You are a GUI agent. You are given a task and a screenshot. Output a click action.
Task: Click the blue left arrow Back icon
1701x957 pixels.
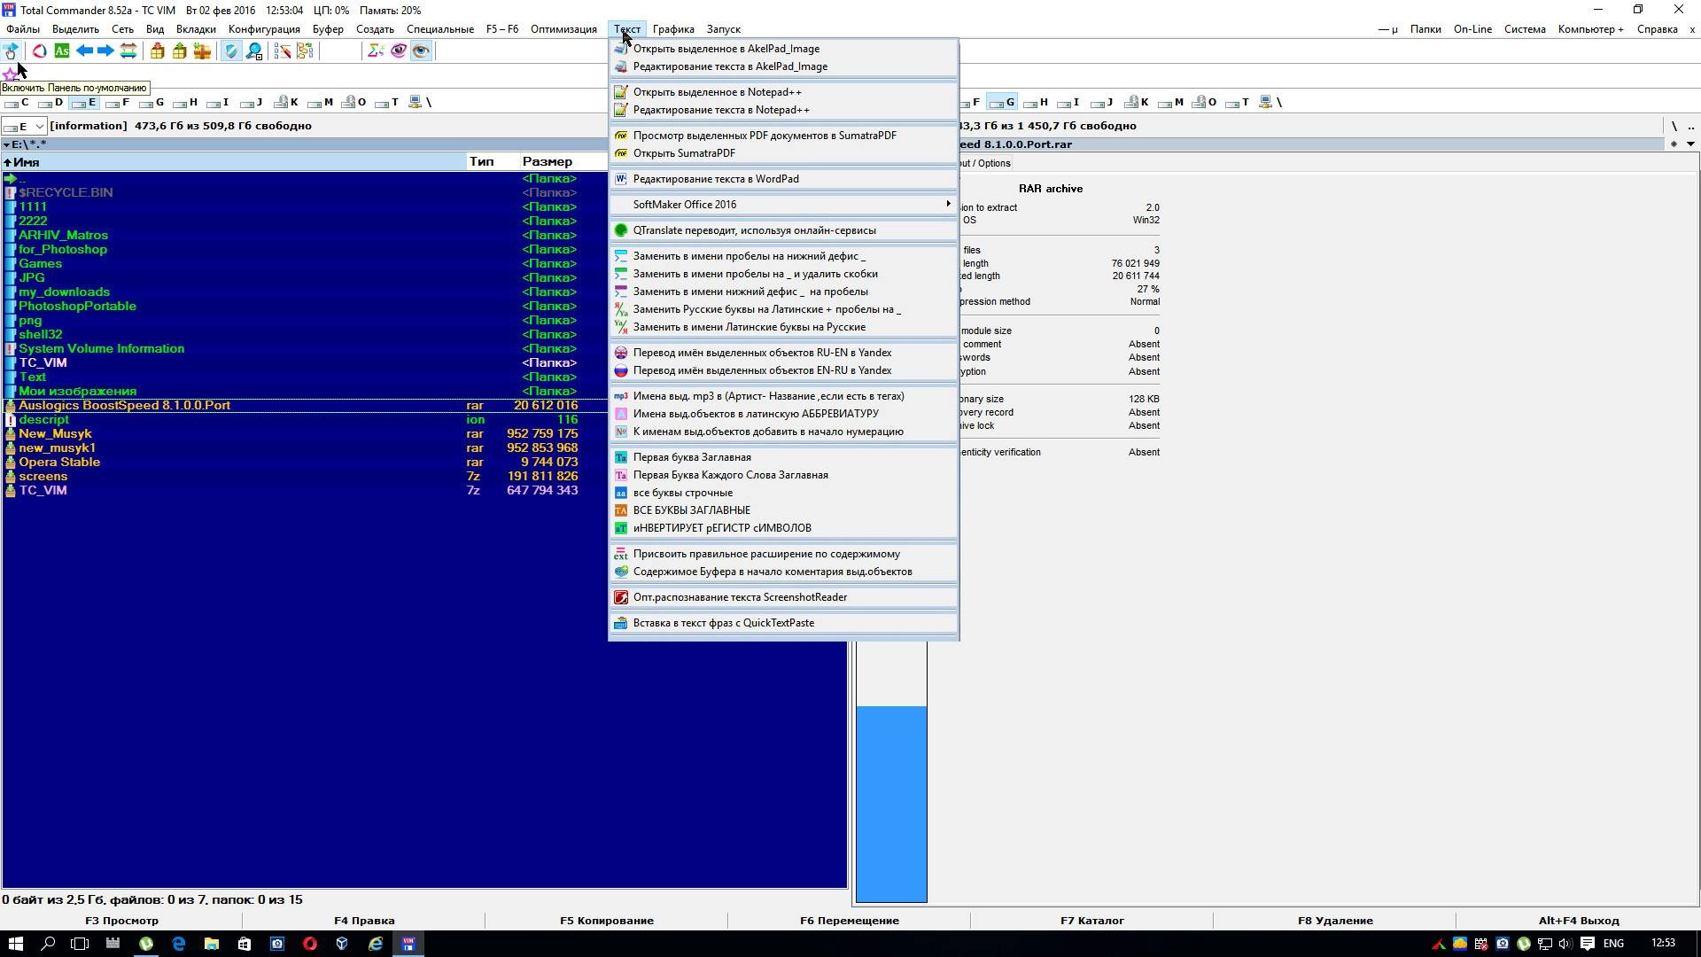coord(84,51)
